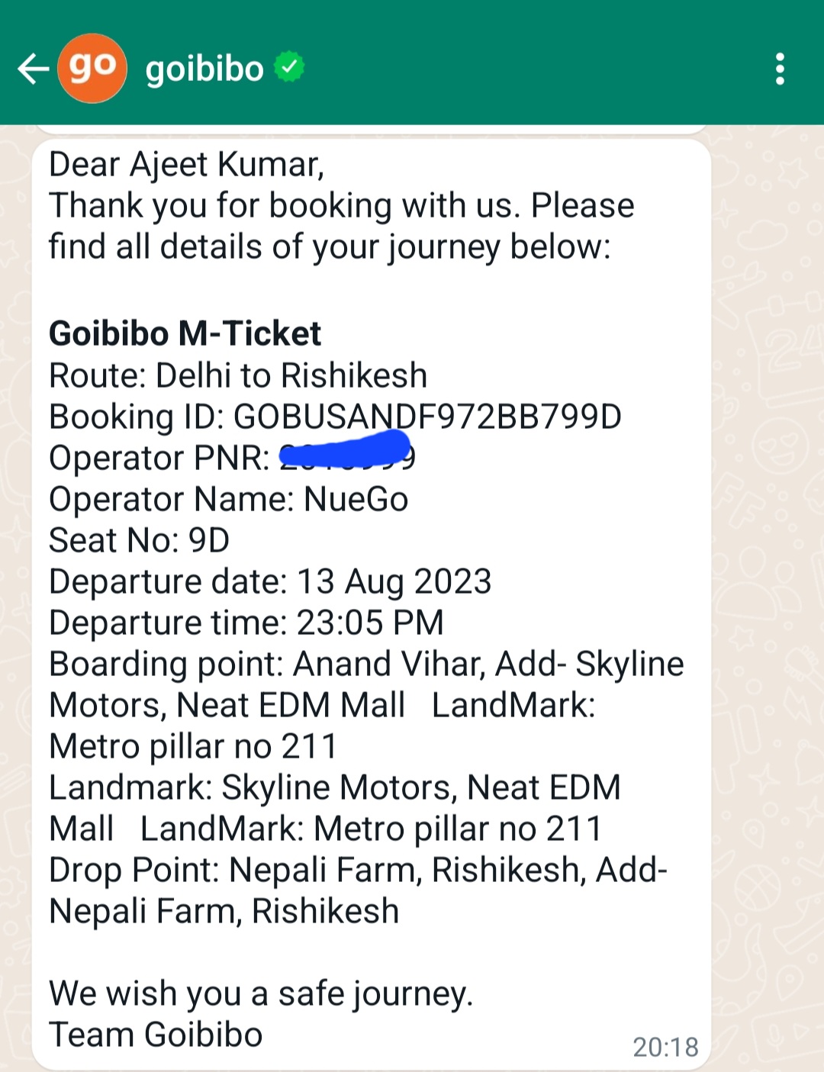Open goibibo contact name header

pyautogui.click(x=204, y=69)
